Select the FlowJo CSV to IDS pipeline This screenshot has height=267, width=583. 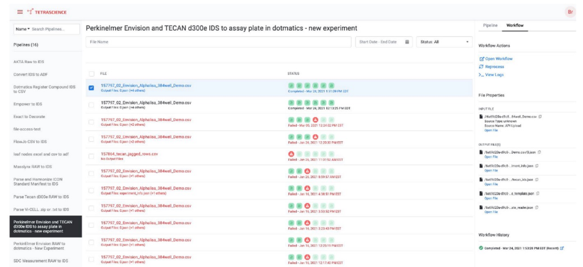tap(30, 142)
